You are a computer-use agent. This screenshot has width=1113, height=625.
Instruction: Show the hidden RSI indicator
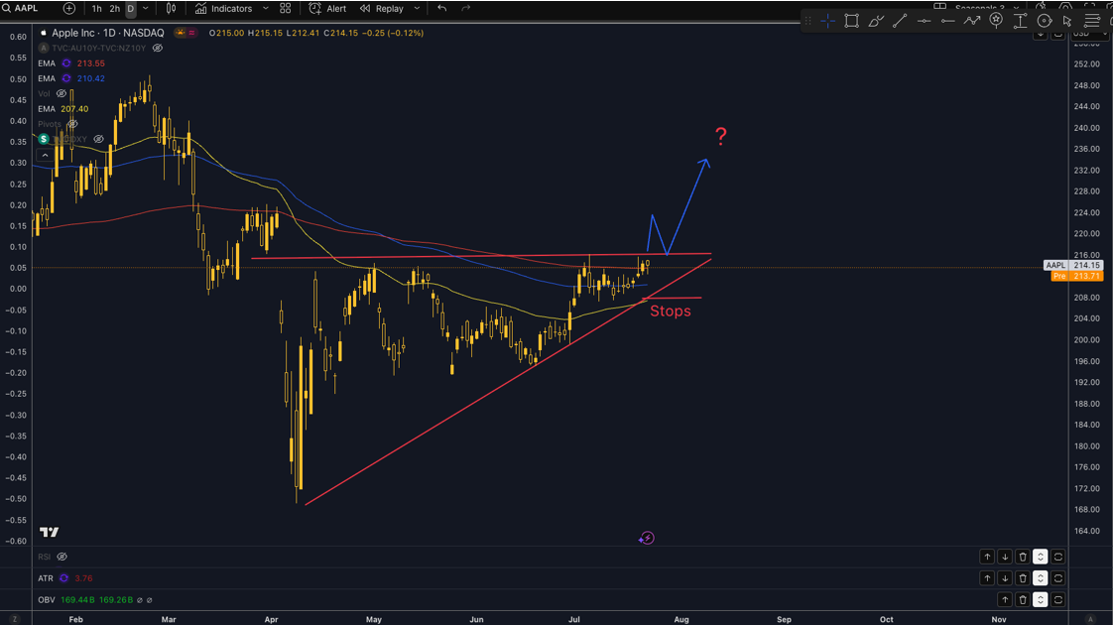[62, 557]
